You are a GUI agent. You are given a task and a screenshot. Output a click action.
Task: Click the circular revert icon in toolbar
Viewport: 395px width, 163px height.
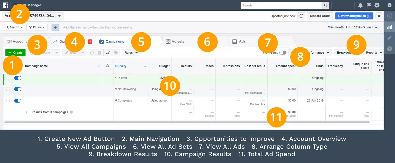[92, 53]
